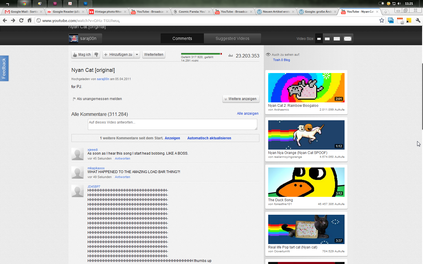Open the 'Alle anzeigen' comments link
Viewport: 423px width, 264px height.
tap(248, 114)
